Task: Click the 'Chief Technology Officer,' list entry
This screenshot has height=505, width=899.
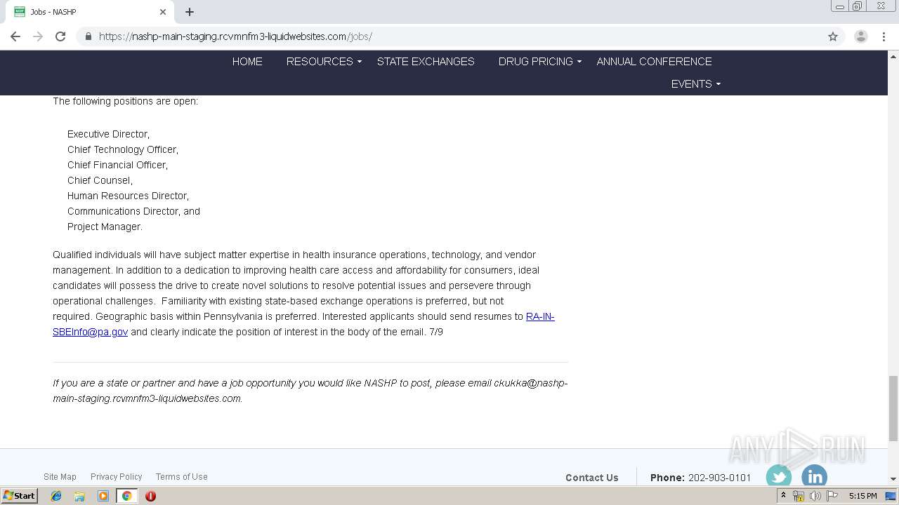Action: (x=123, y=149)
